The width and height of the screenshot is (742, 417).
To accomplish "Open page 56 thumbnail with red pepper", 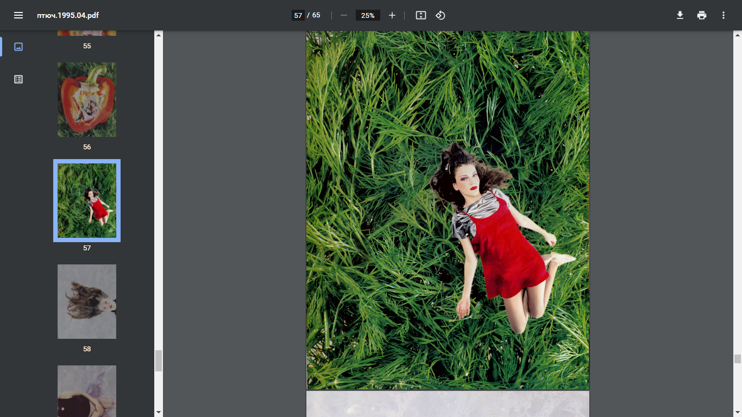I will tap(87, 99).
